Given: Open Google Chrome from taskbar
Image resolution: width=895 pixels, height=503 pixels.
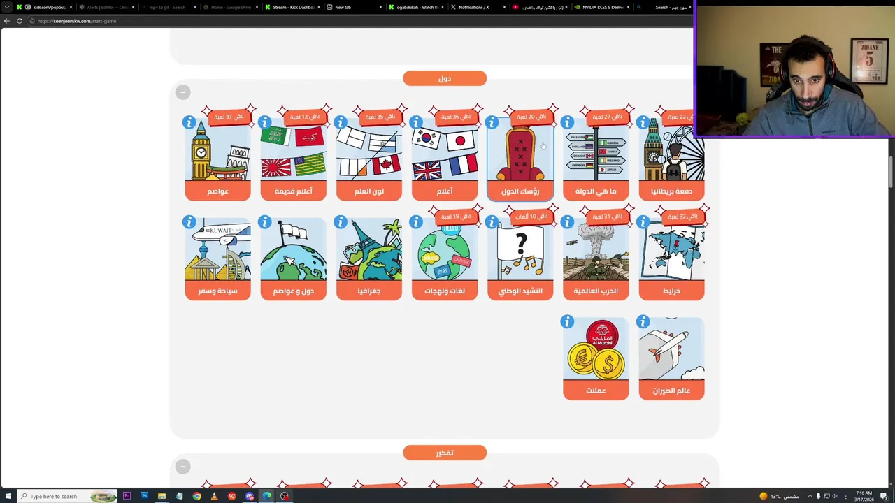Looking at the screenshot, I should 196,496.
